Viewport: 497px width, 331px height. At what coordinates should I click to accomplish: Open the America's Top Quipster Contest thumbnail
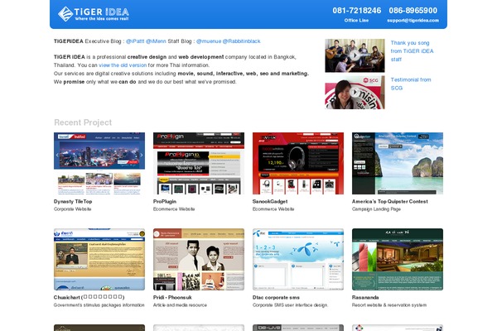pyautogui.click(x=398, y=164)
